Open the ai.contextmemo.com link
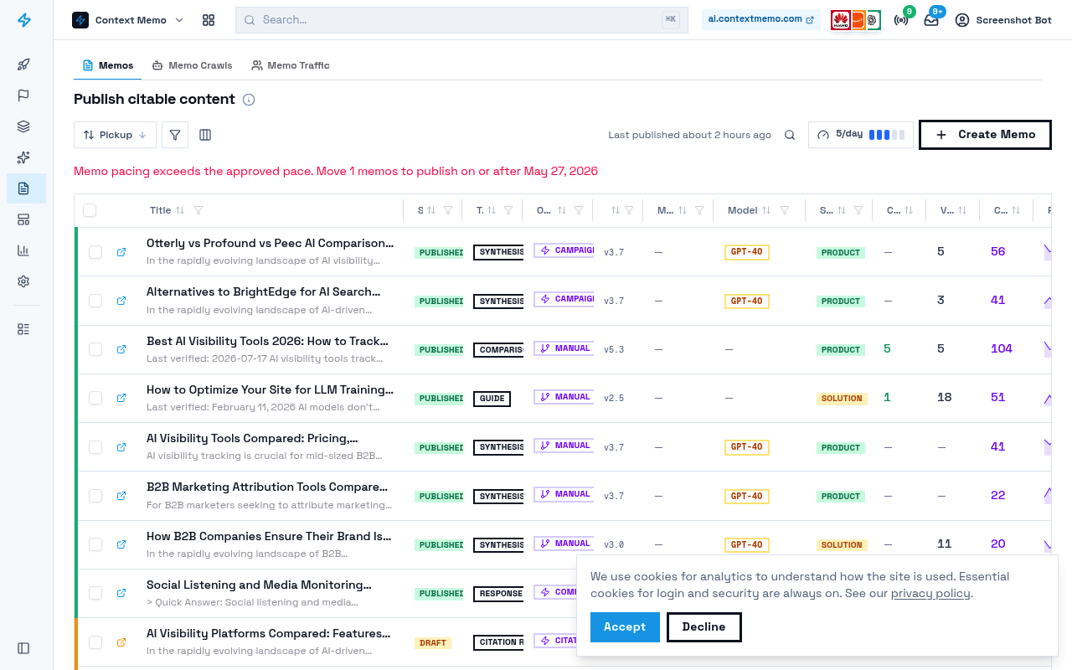Screen dimensions: 1072x670 point(760,19)
